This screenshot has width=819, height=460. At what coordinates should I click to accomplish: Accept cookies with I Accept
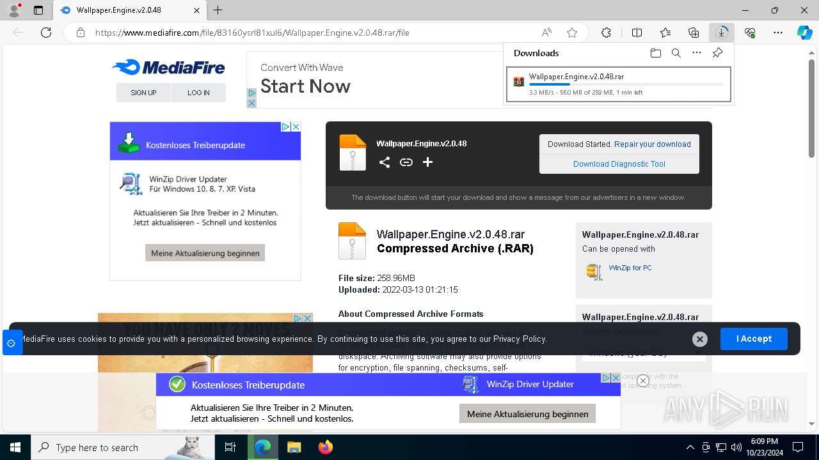[754, 339]
